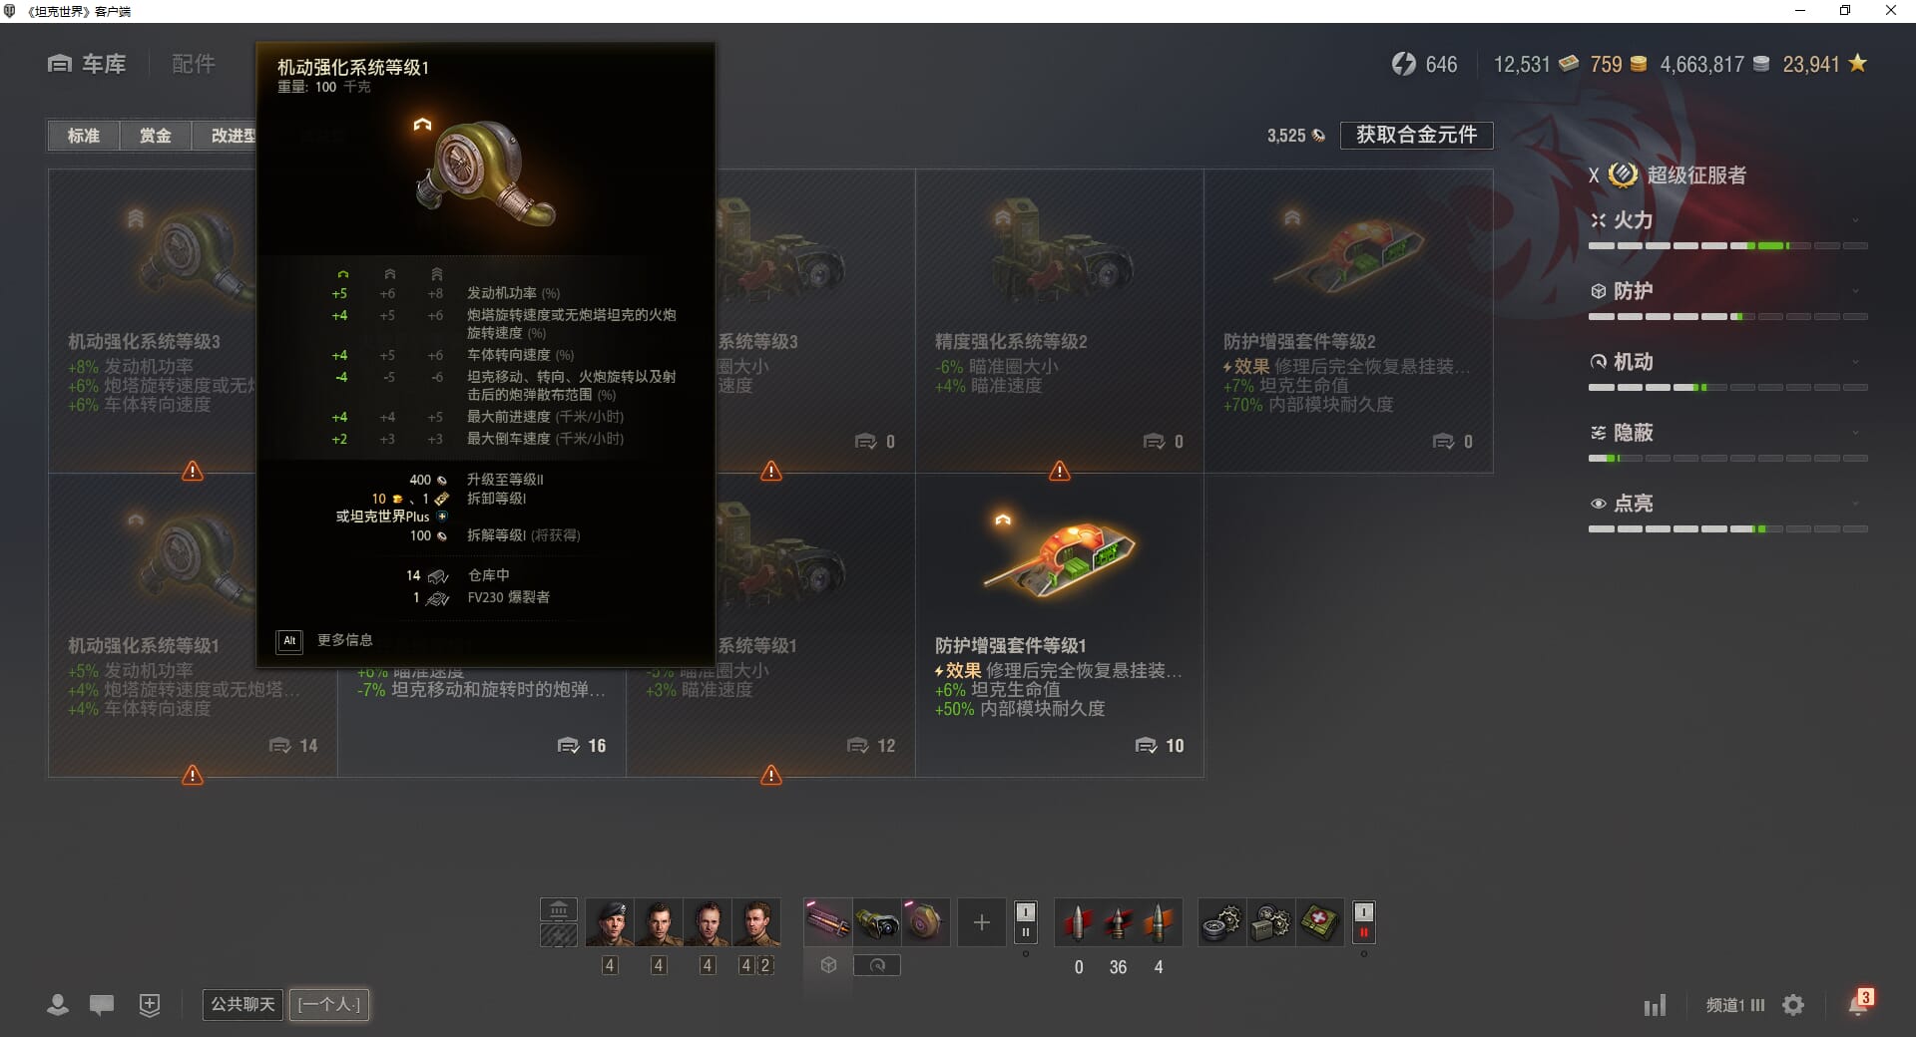Open the 公共聊天 public chat button
This screenshot has height=1037, width=1916.
coord(242,1004)
